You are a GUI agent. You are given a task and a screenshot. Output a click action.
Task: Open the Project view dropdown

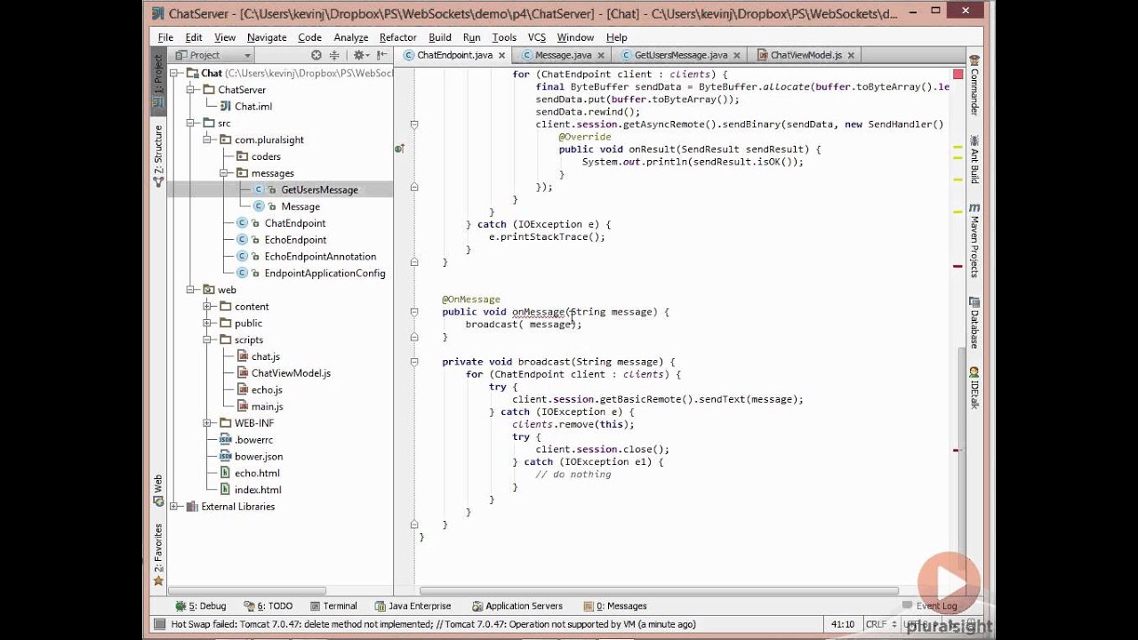(x=212, y=55)
